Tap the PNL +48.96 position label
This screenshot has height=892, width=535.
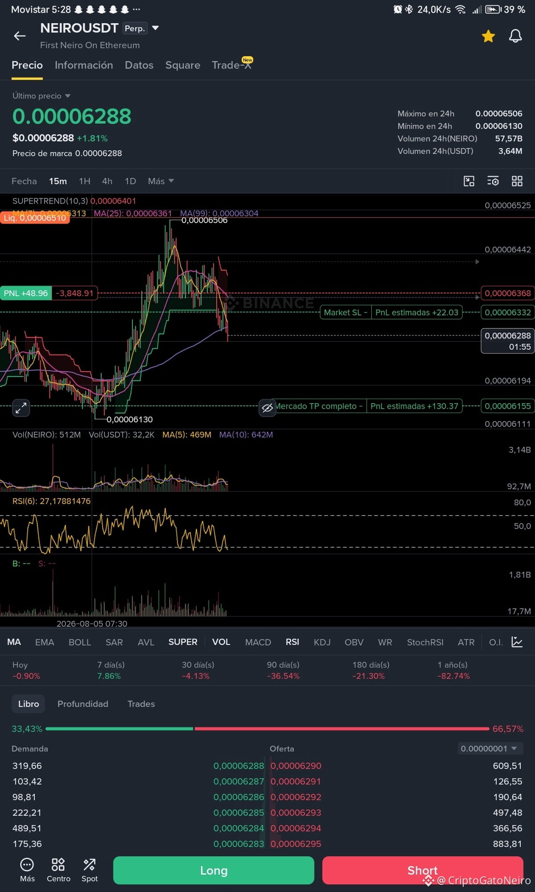26,293
